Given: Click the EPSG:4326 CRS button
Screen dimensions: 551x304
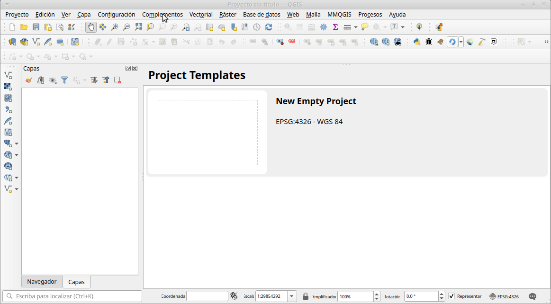Looking at the screenshot, I should (504, 296).
